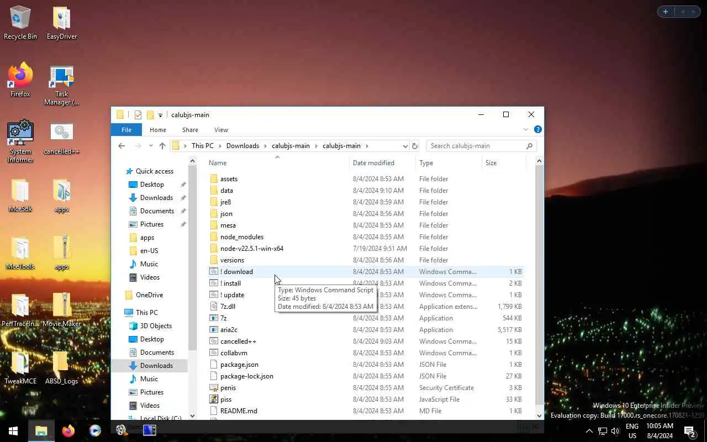Show hidden system tray icons
The image size is (707, 442).
click(x=589, y=431)
